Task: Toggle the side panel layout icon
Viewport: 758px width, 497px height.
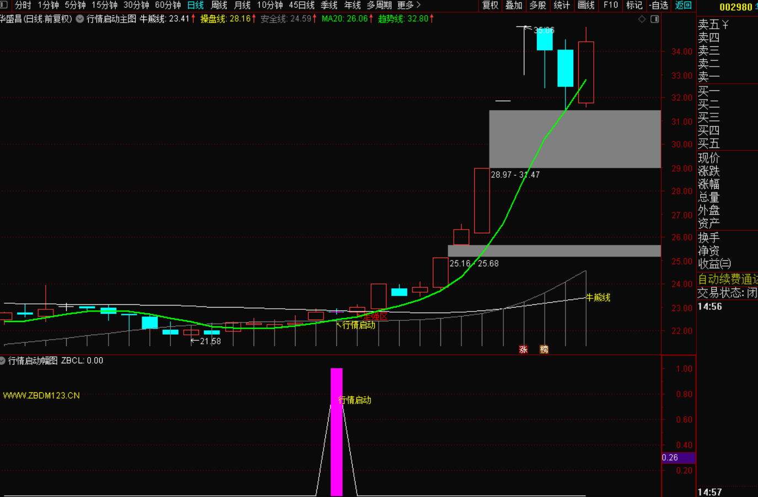Action: pos(655,19)
